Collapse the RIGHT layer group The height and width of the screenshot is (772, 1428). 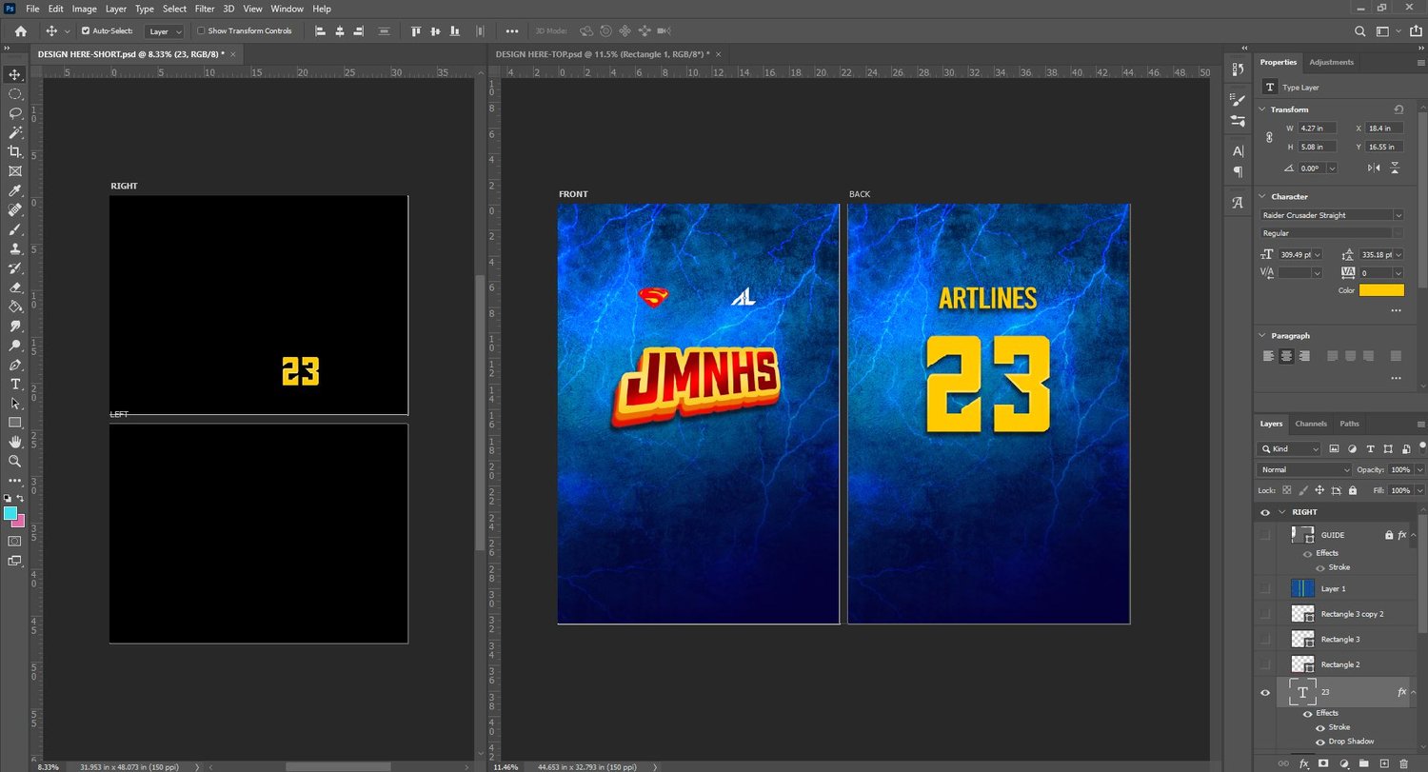point(1281,512)
